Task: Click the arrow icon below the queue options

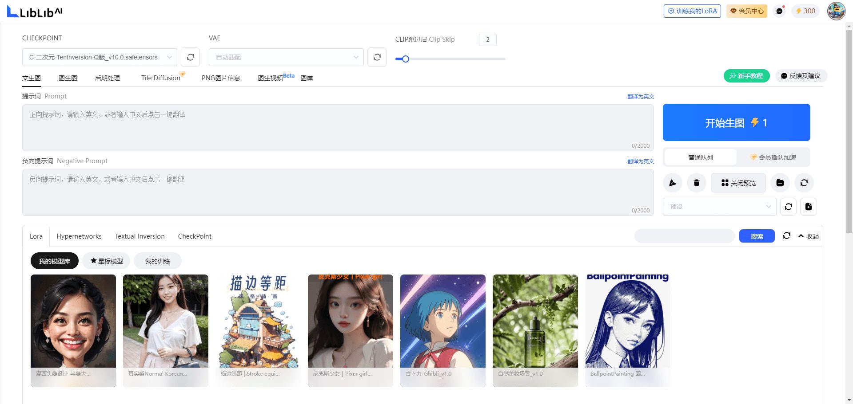Action: pos(673,183)
